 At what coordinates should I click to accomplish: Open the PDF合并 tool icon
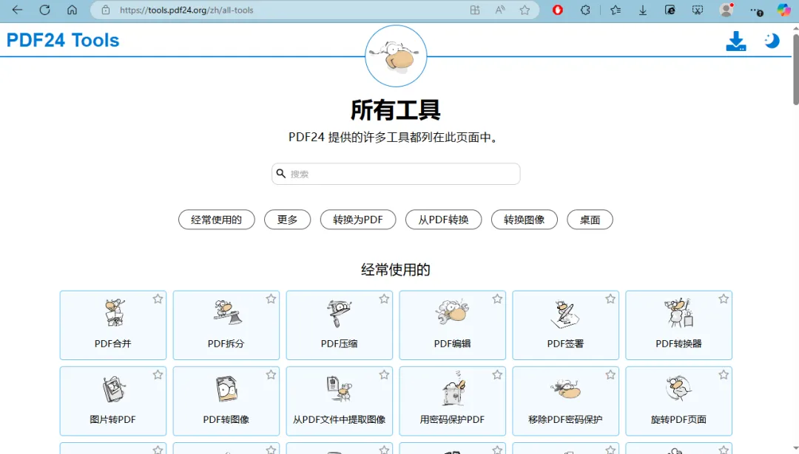pos(114,313)
